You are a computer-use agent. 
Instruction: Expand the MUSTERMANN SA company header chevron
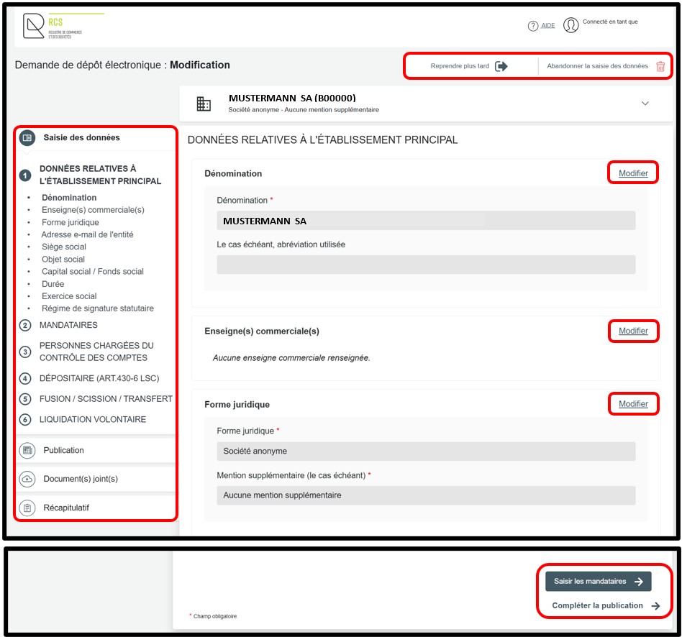[645, 104]
